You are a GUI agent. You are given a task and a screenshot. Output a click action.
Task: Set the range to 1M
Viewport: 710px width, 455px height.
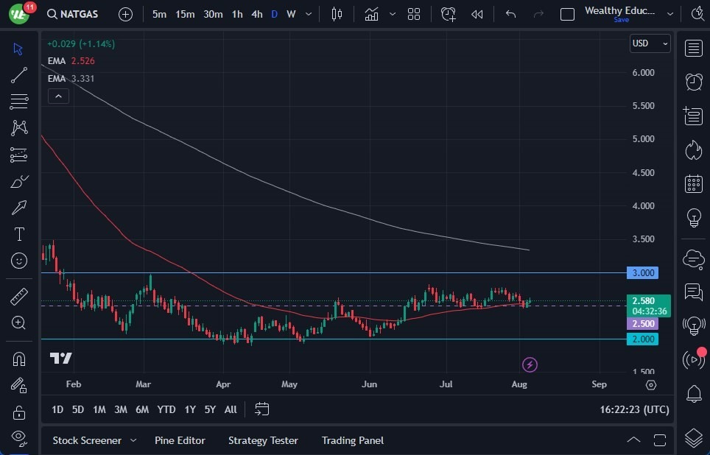point(99,410)
